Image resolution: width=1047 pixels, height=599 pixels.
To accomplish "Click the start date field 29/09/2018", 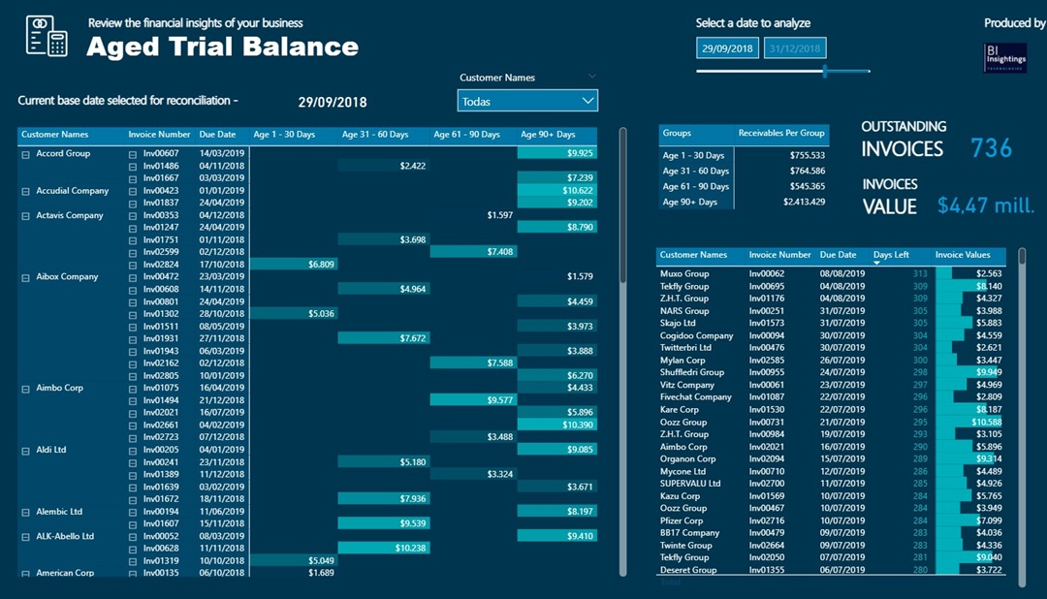I will (x=727, y=47).
